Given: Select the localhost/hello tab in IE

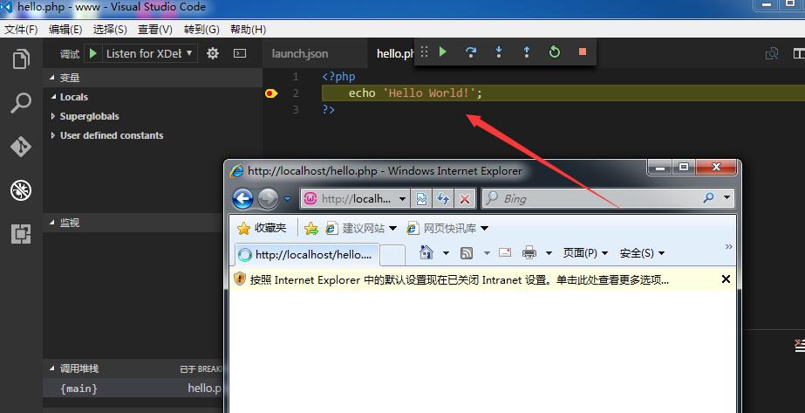Looking at the screenshot, I should click(x=306, y=254).
